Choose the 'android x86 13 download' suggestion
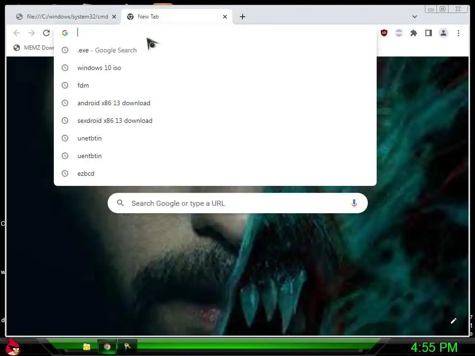The height and width of the screenshot is (356, 475). 215,103
